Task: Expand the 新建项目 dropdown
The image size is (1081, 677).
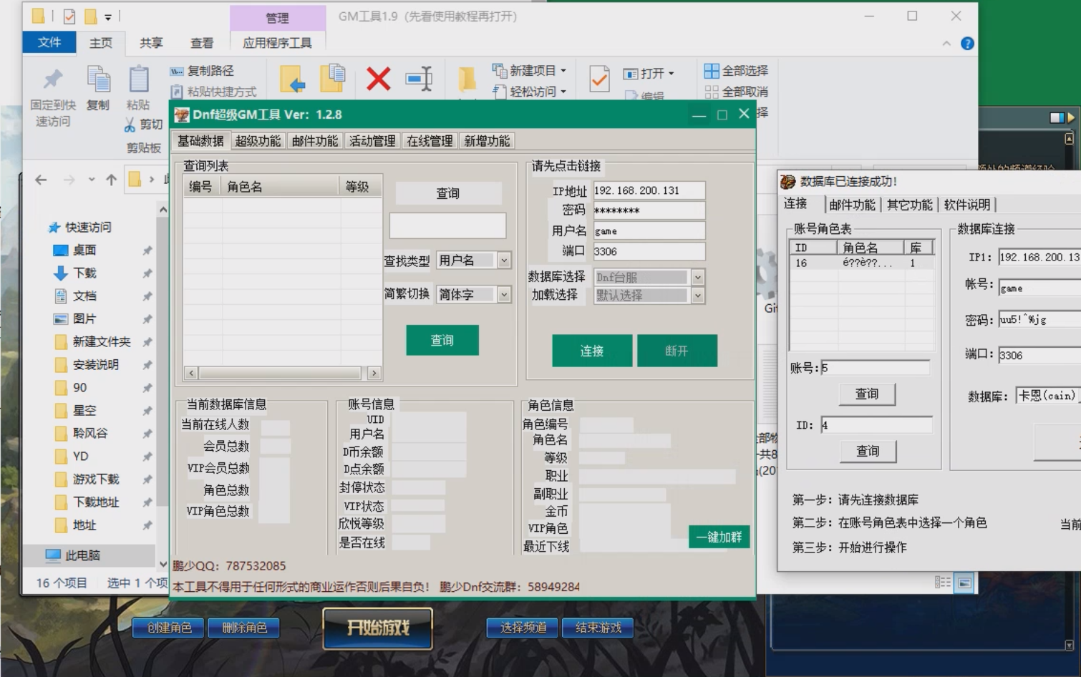Action: [562, 70]
